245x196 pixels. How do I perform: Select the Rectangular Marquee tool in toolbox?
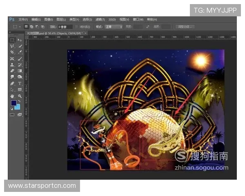12,40
